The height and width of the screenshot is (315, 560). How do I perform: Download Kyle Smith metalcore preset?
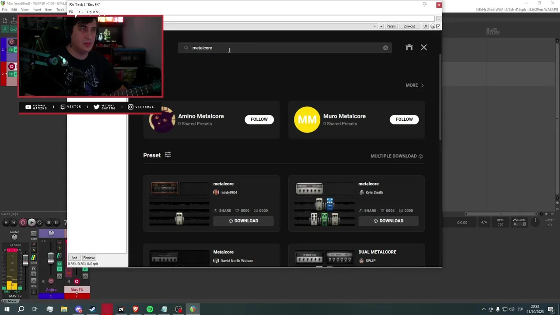pyautogui.click(x=388, y=221)
